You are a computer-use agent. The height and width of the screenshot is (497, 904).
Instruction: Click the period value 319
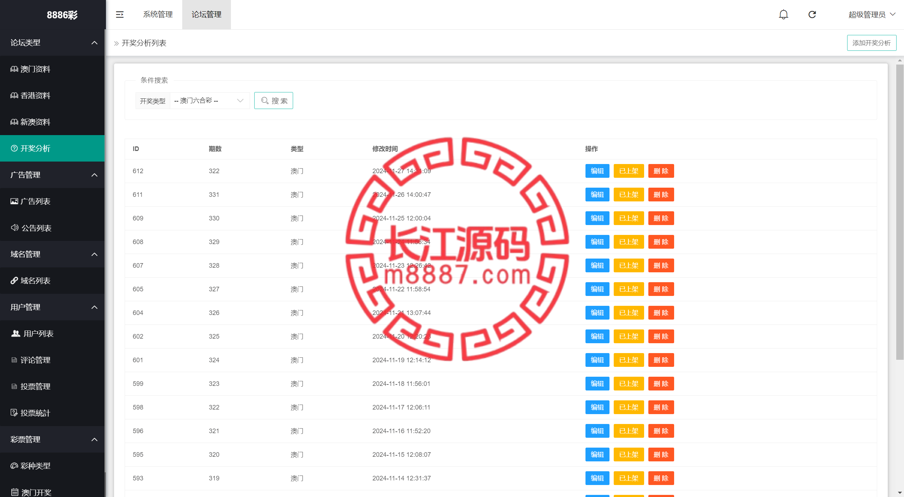point(214,478)
